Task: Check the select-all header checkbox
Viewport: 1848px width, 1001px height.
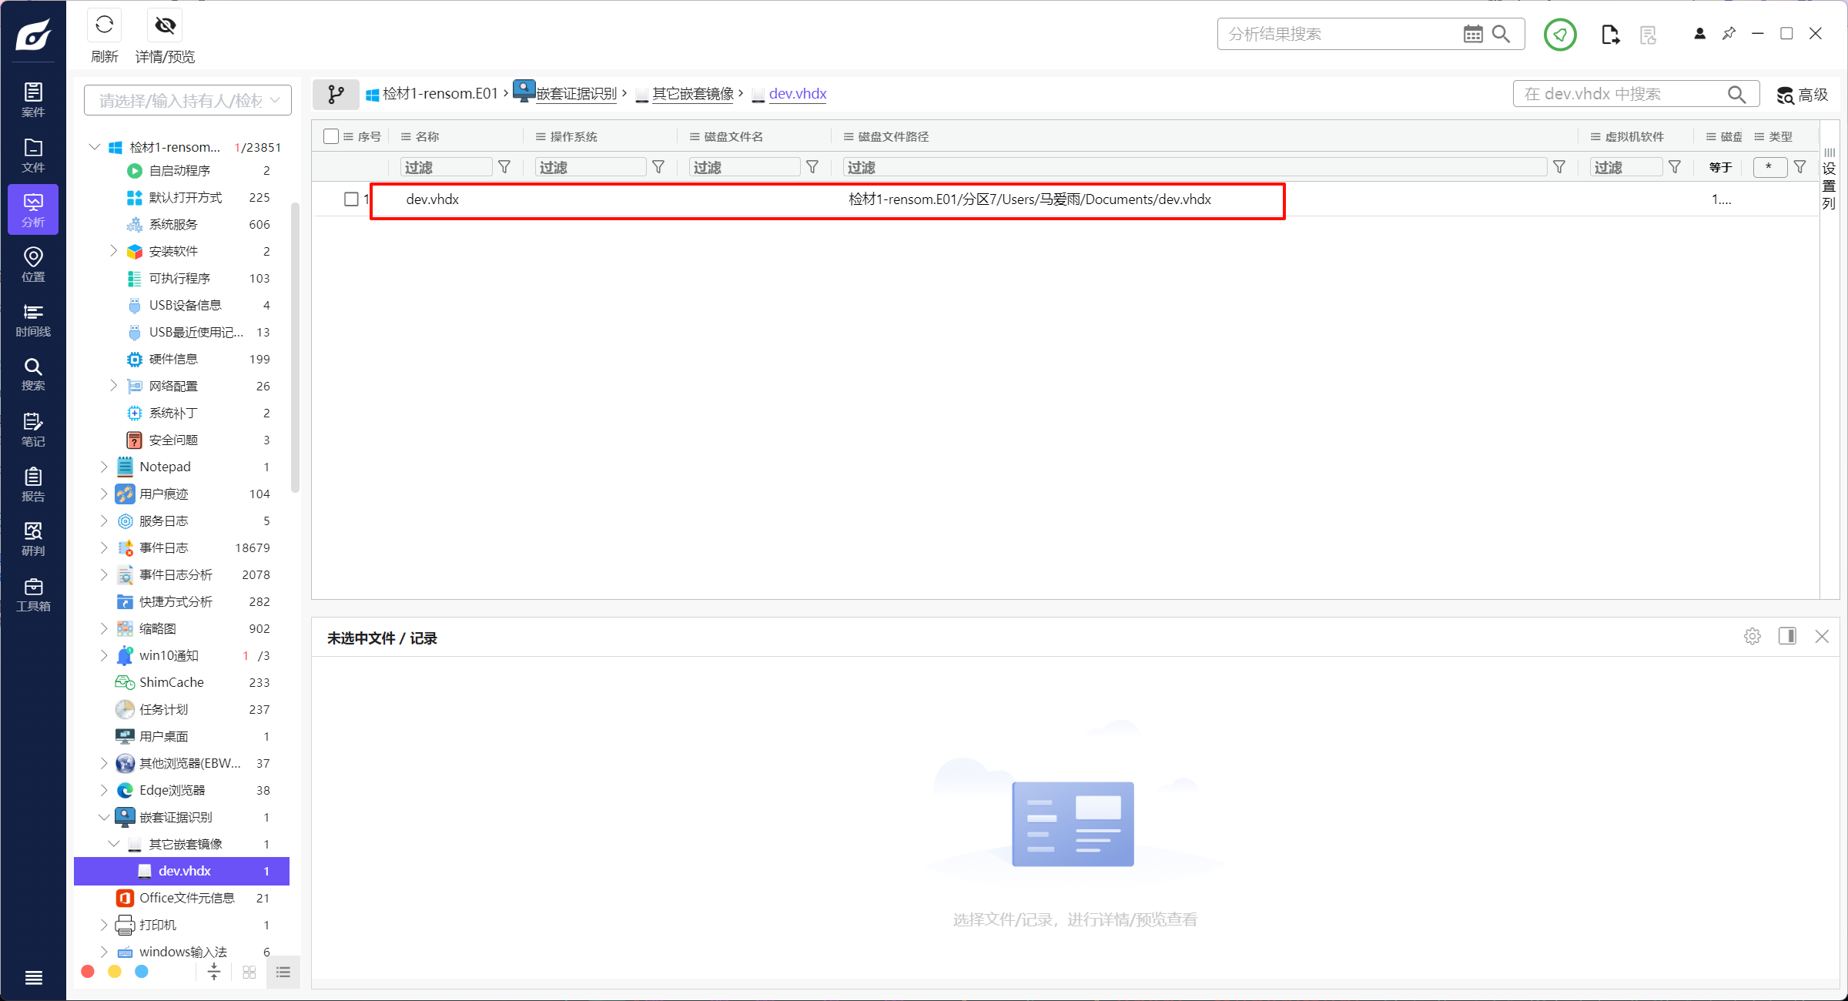Action: (331, 136)
